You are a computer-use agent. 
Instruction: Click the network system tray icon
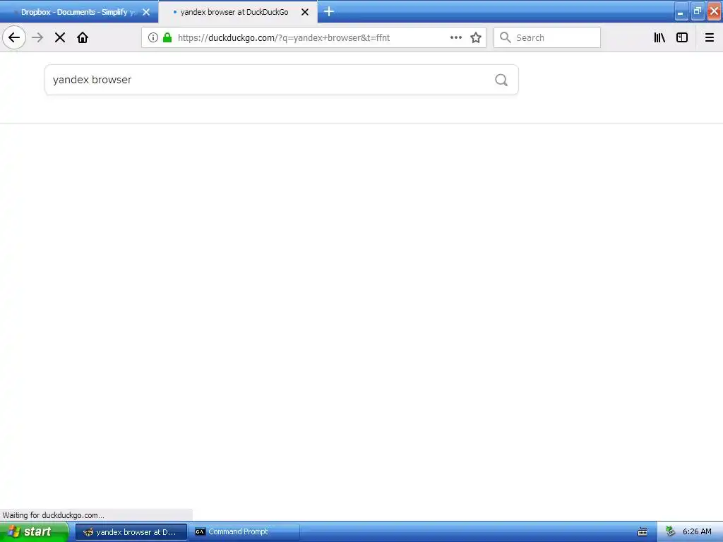tap(671, 532)
